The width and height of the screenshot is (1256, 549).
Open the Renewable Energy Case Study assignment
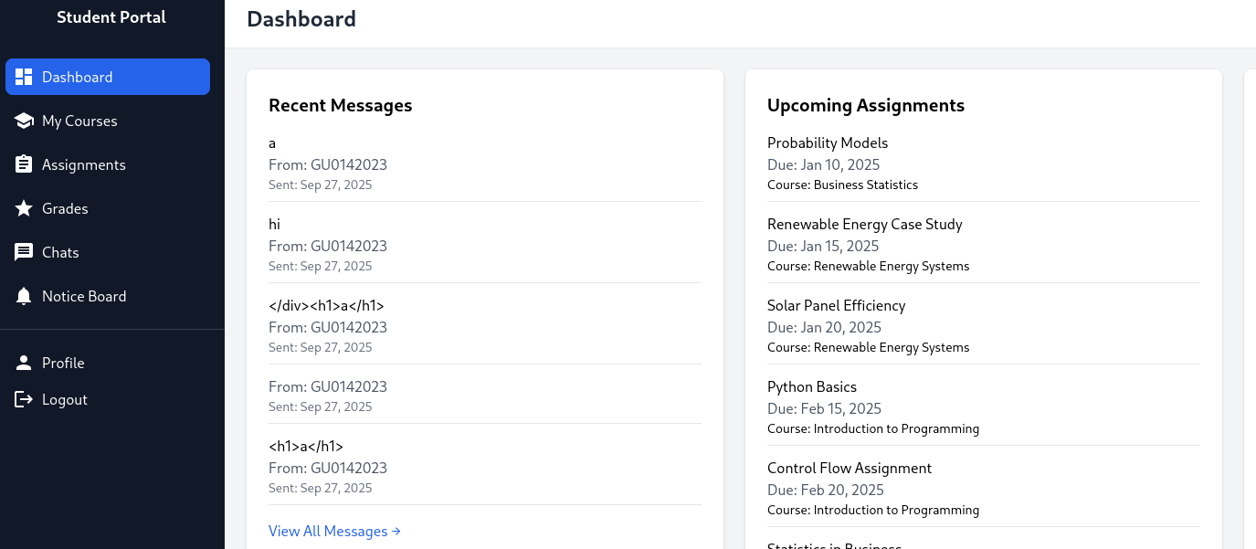(865, 224)
